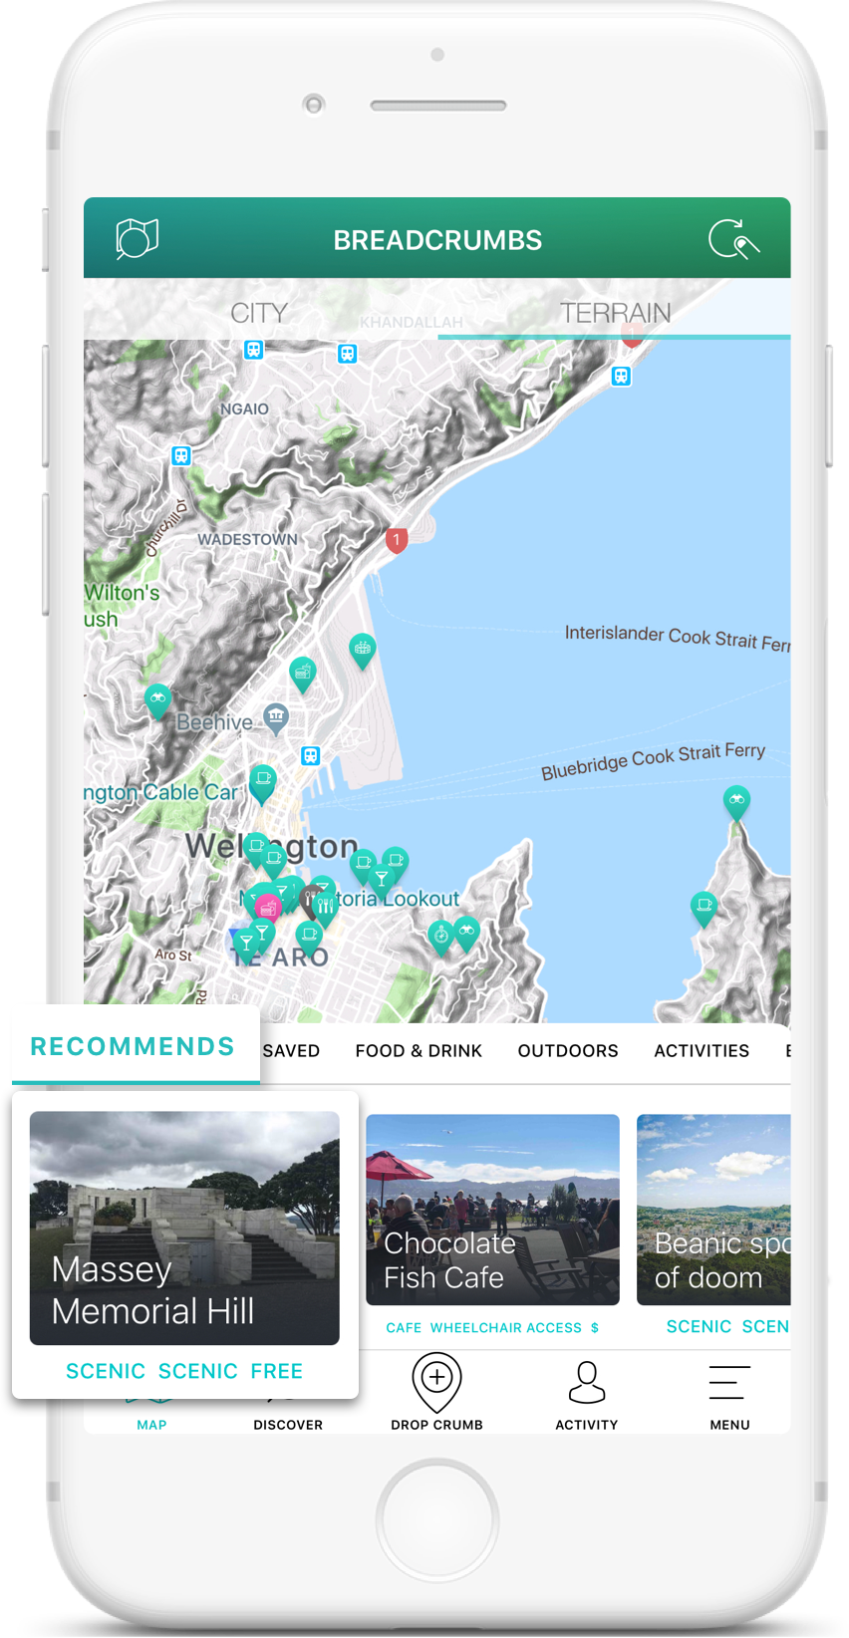Select the Recommends tab

pyautogui.click(x=133, y=1046)
